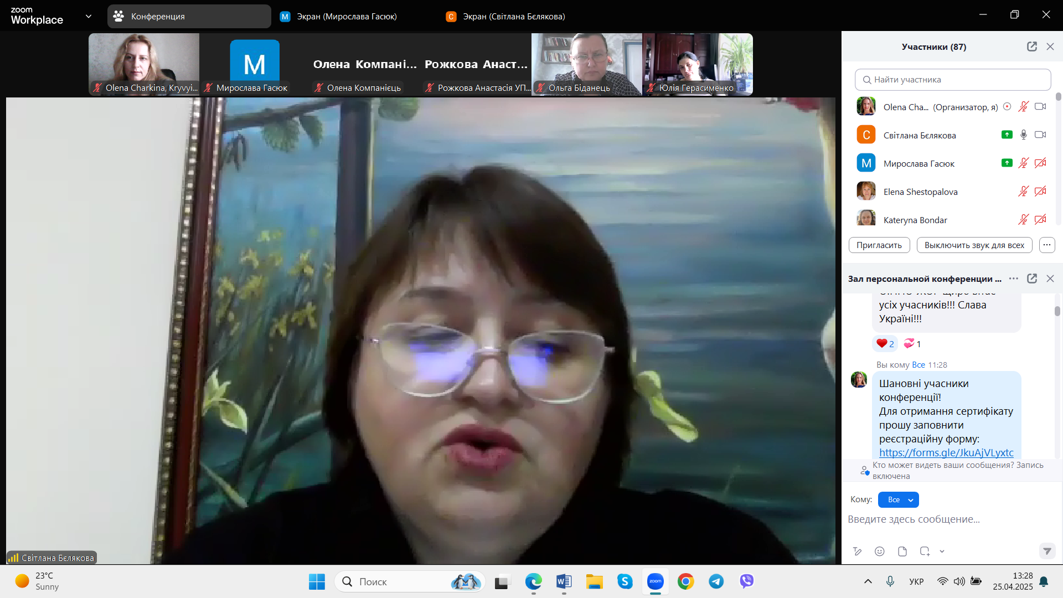This screenshot has height=598, width=1063.
Task: Click the Пригласить button
Action: point(879,245)
